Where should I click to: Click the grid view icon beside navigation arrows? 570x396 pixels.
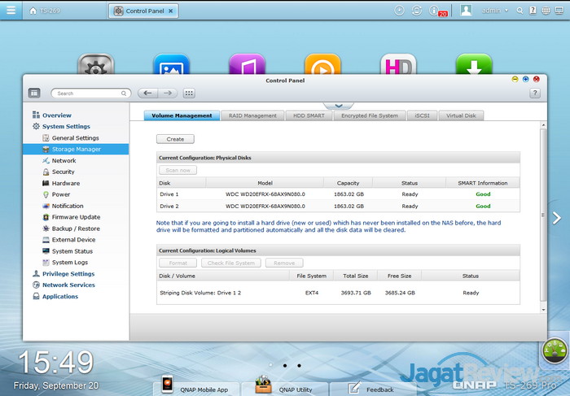(189, 94)
